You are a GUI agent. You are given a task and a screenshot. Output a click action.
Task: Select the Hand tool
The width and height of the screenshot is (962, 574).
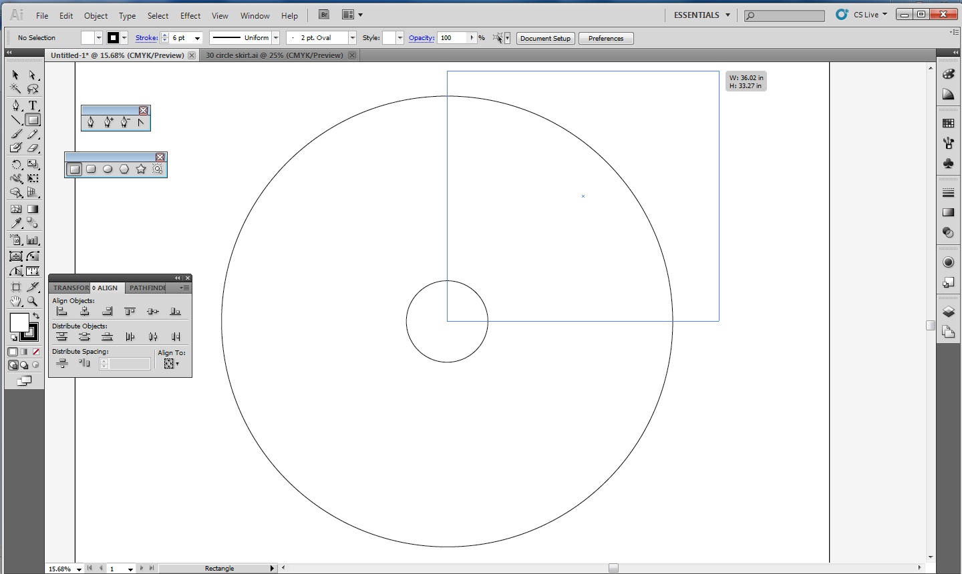coord(16,302)
